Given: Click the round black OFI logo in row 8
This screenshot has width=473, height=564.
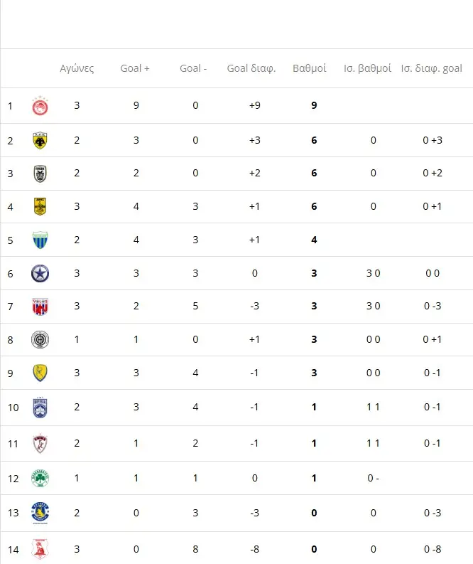Looking at the screenshot, I should point(40,339).
